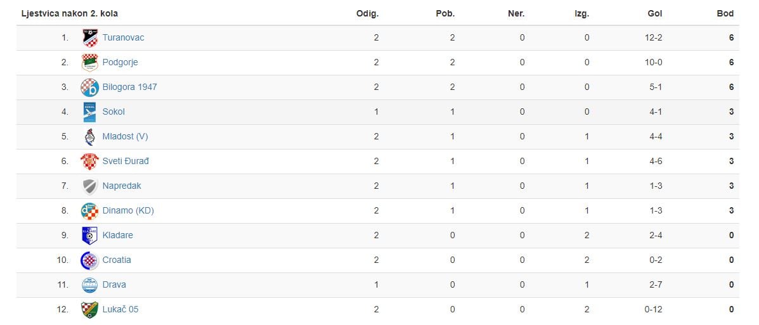Click the Gol column header

655,13
